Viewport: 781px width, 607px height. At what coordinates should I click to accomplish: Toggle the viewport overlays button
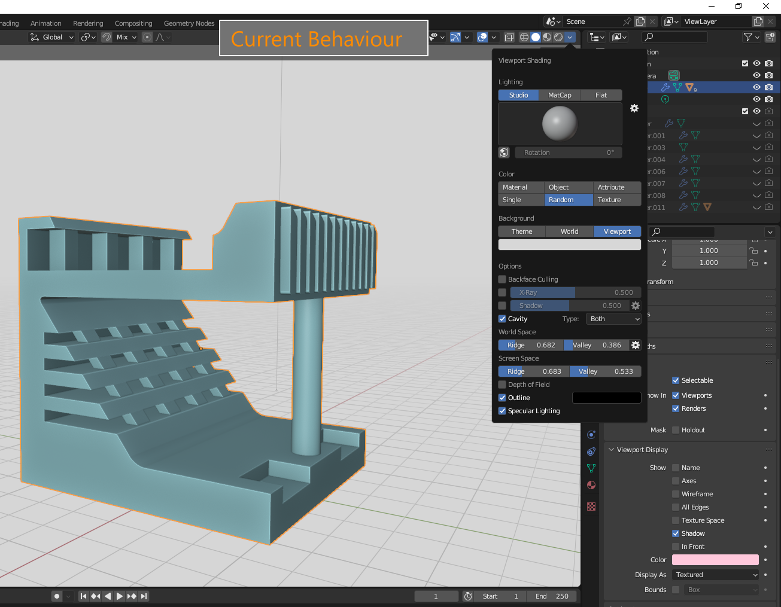(x=482, y=37)
